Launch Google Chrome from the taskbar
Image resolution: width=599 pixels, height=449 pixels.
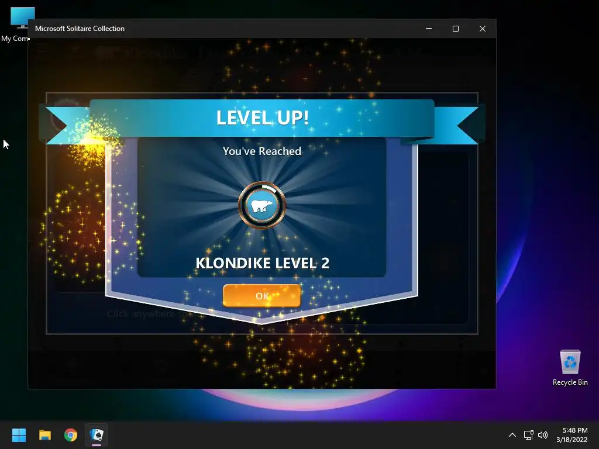click(71, 435)
